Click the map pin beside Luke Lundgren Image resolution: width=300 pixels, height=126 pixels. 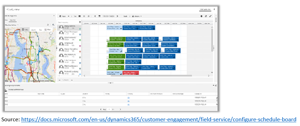[80, 63]
